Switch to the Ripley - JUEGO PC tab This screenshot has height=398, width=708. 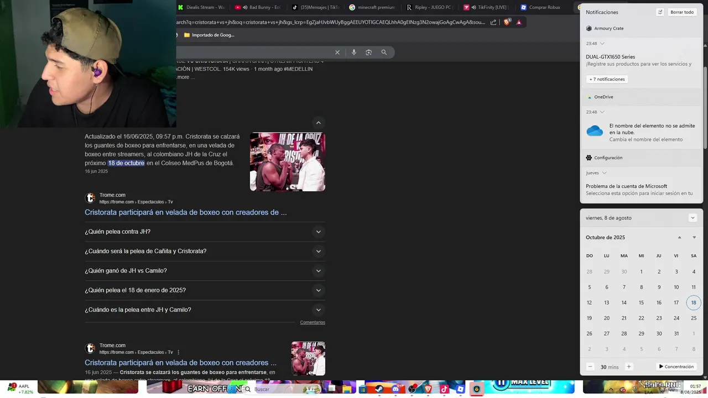(430, 7)
